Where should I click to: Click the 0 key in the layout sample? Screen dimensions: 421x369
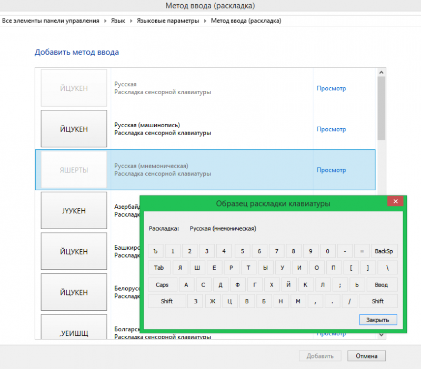[327, 251]
